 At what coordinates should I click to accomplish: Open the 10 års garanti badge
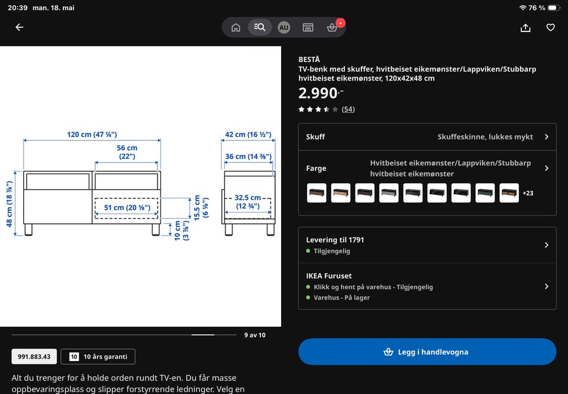click(x=98, y=356)
